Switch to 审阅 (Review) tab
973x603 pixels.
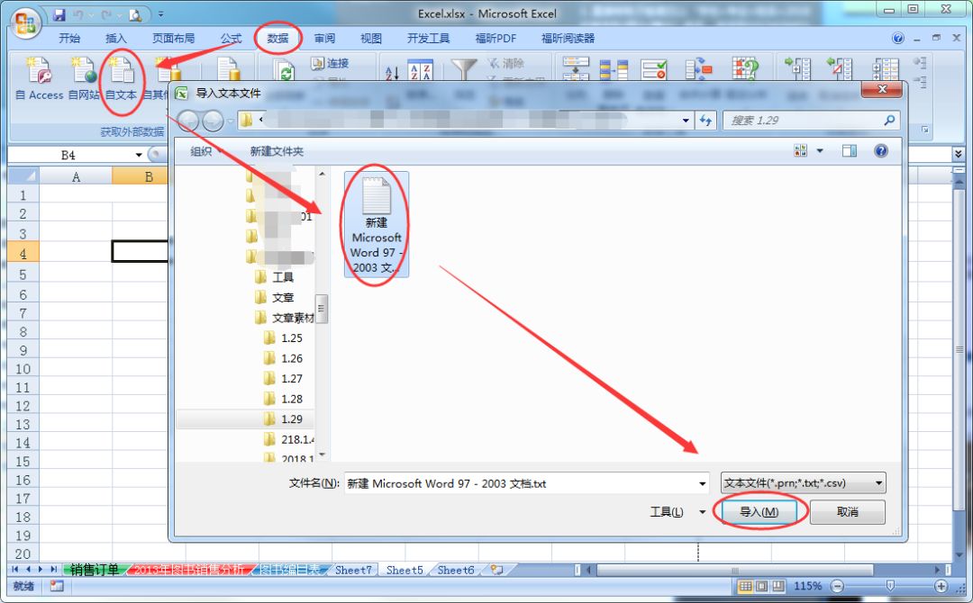coord(324,39)
